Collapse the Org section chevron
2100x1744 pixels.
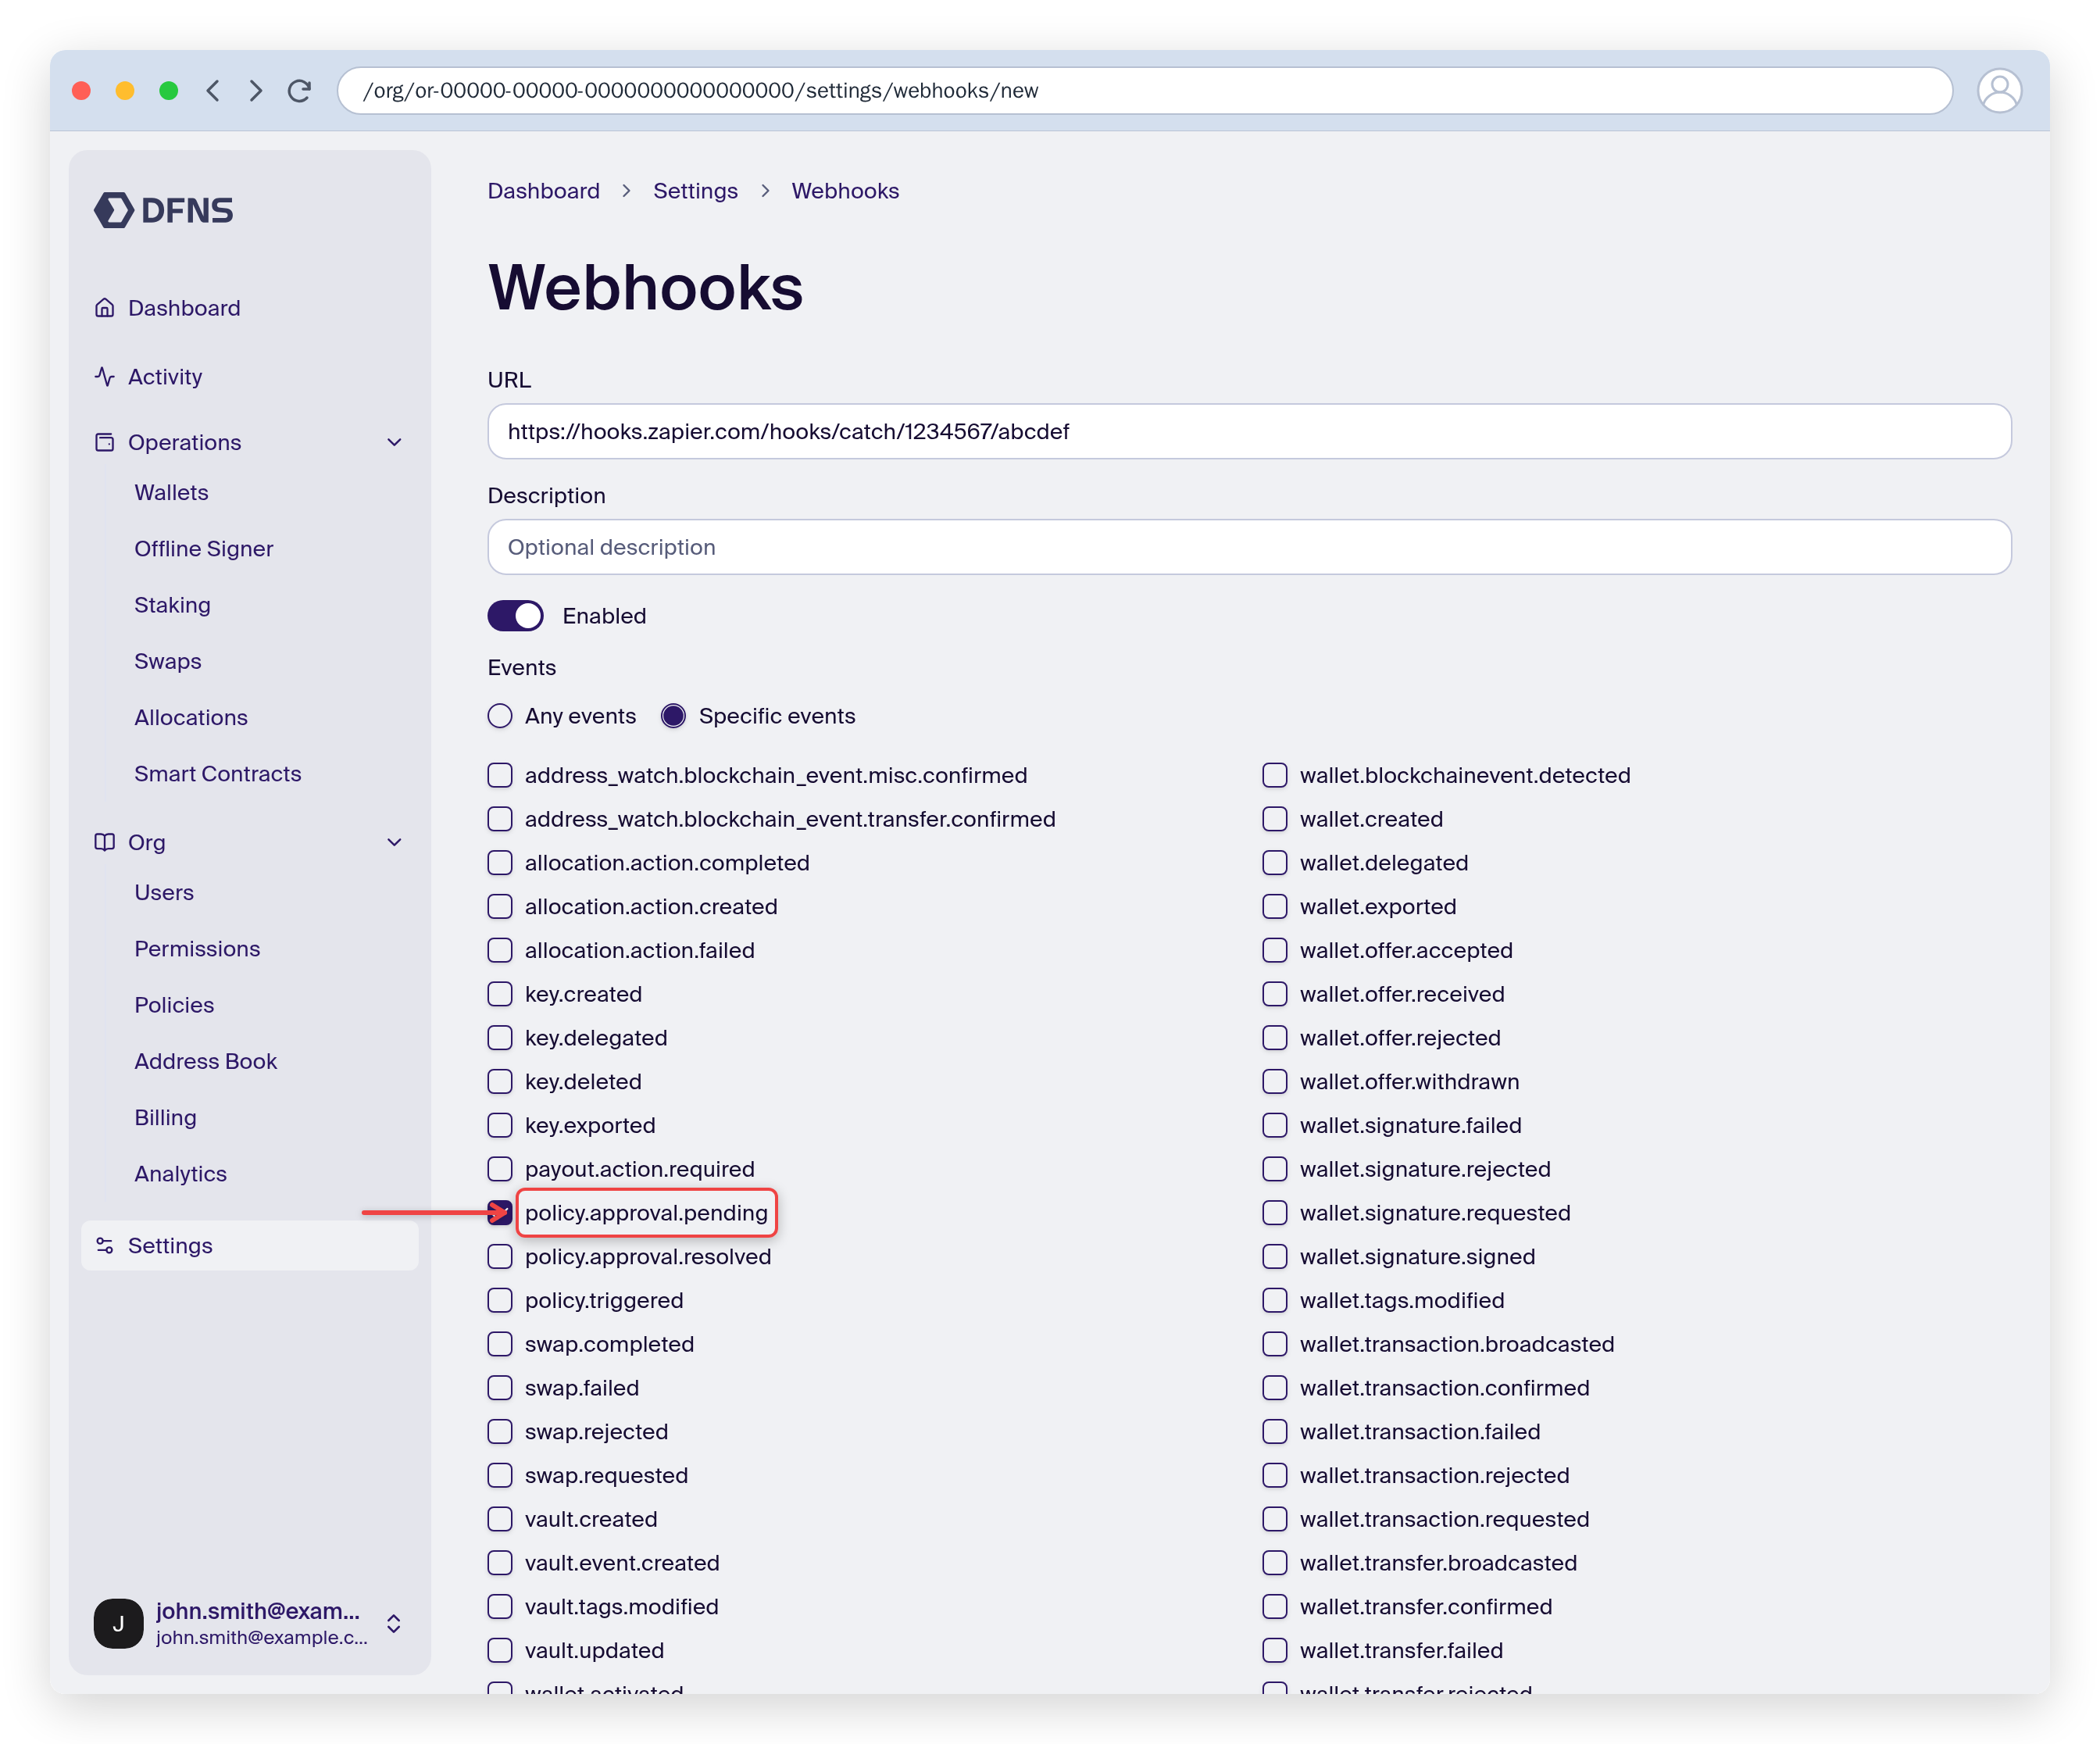coord(395,842)
